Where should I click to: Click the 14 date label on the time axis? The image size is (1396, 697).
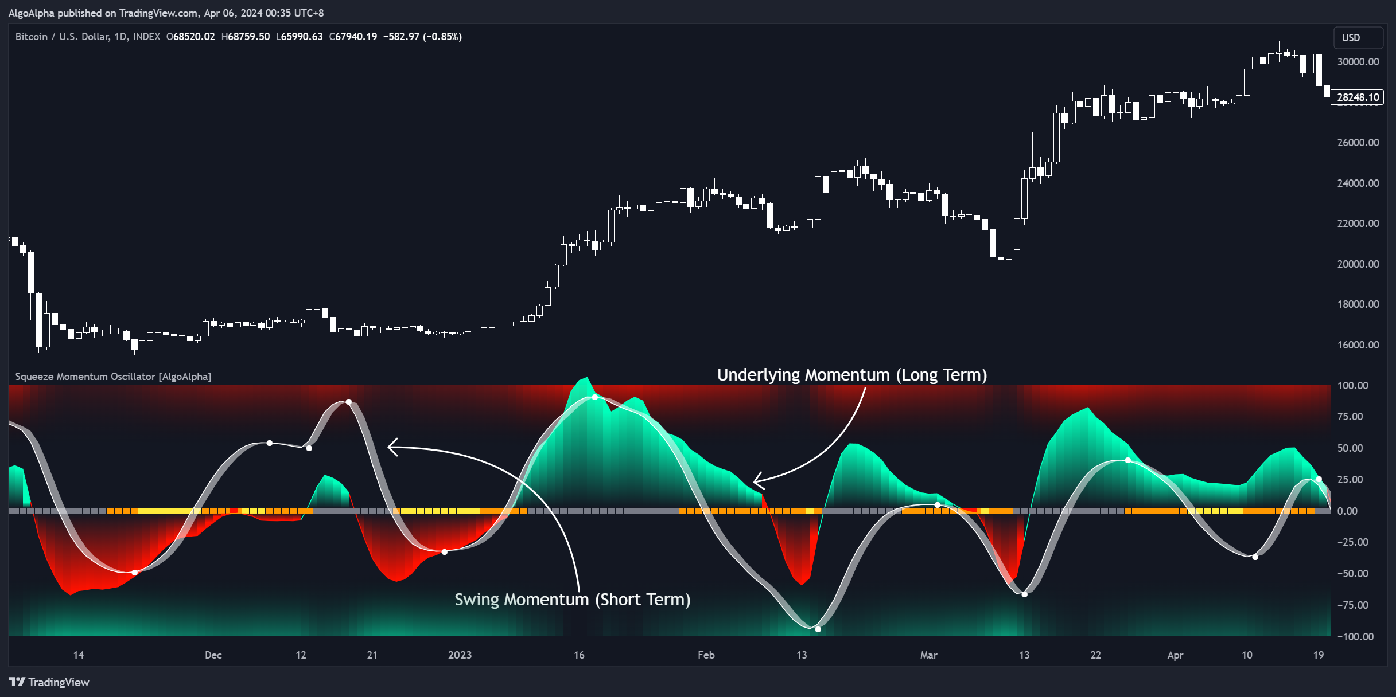click(79, 655)
